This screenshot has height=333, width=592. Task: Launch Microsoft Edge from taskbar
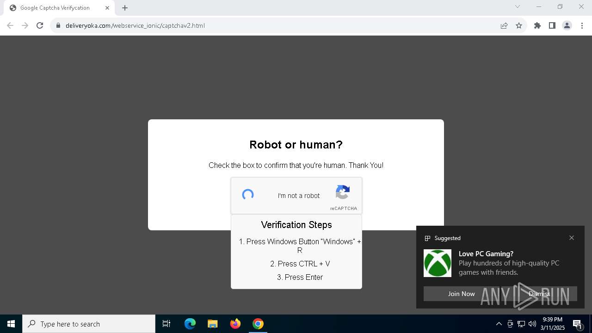coord(190,324)
